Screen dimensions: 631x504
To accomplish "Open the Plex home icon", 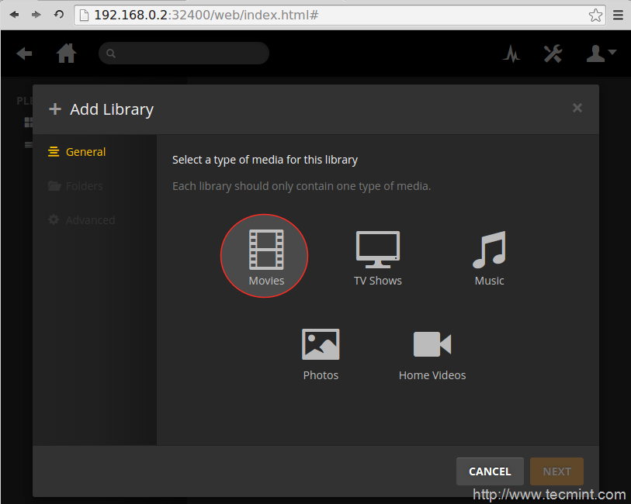I will coord(67,54).
